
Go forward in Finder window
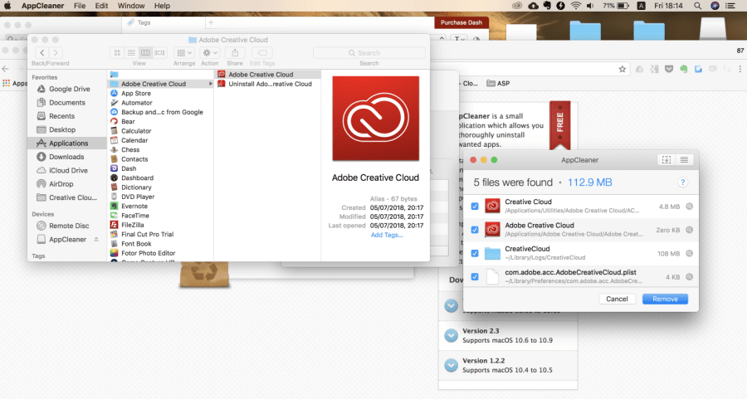[x=56, y=53]
